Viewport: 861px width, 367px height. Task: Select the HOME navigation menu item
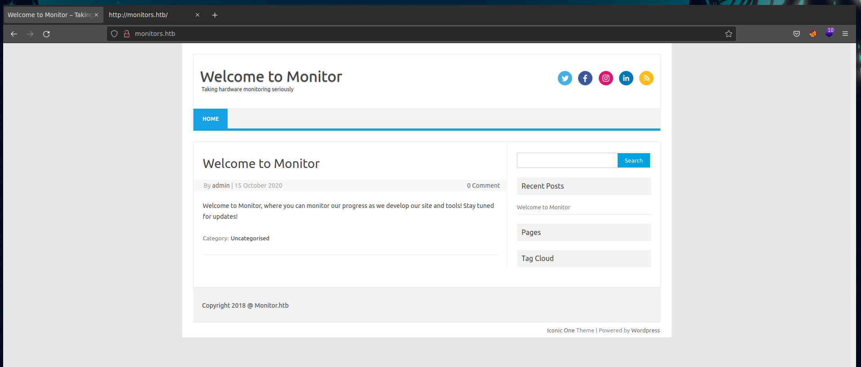click(x=211, y=119)
